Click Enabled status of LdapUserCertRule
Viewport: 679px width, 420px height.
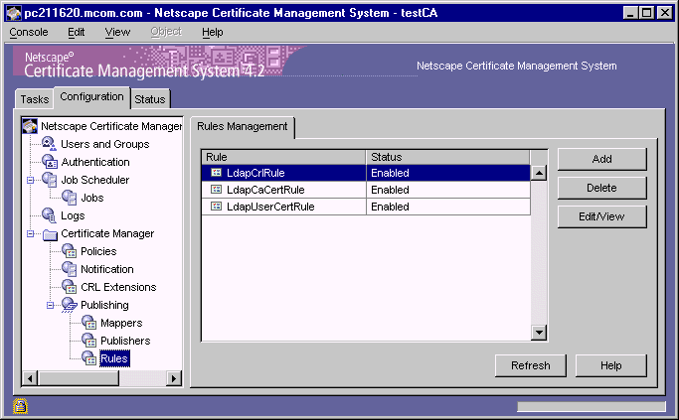click(390, 207)
